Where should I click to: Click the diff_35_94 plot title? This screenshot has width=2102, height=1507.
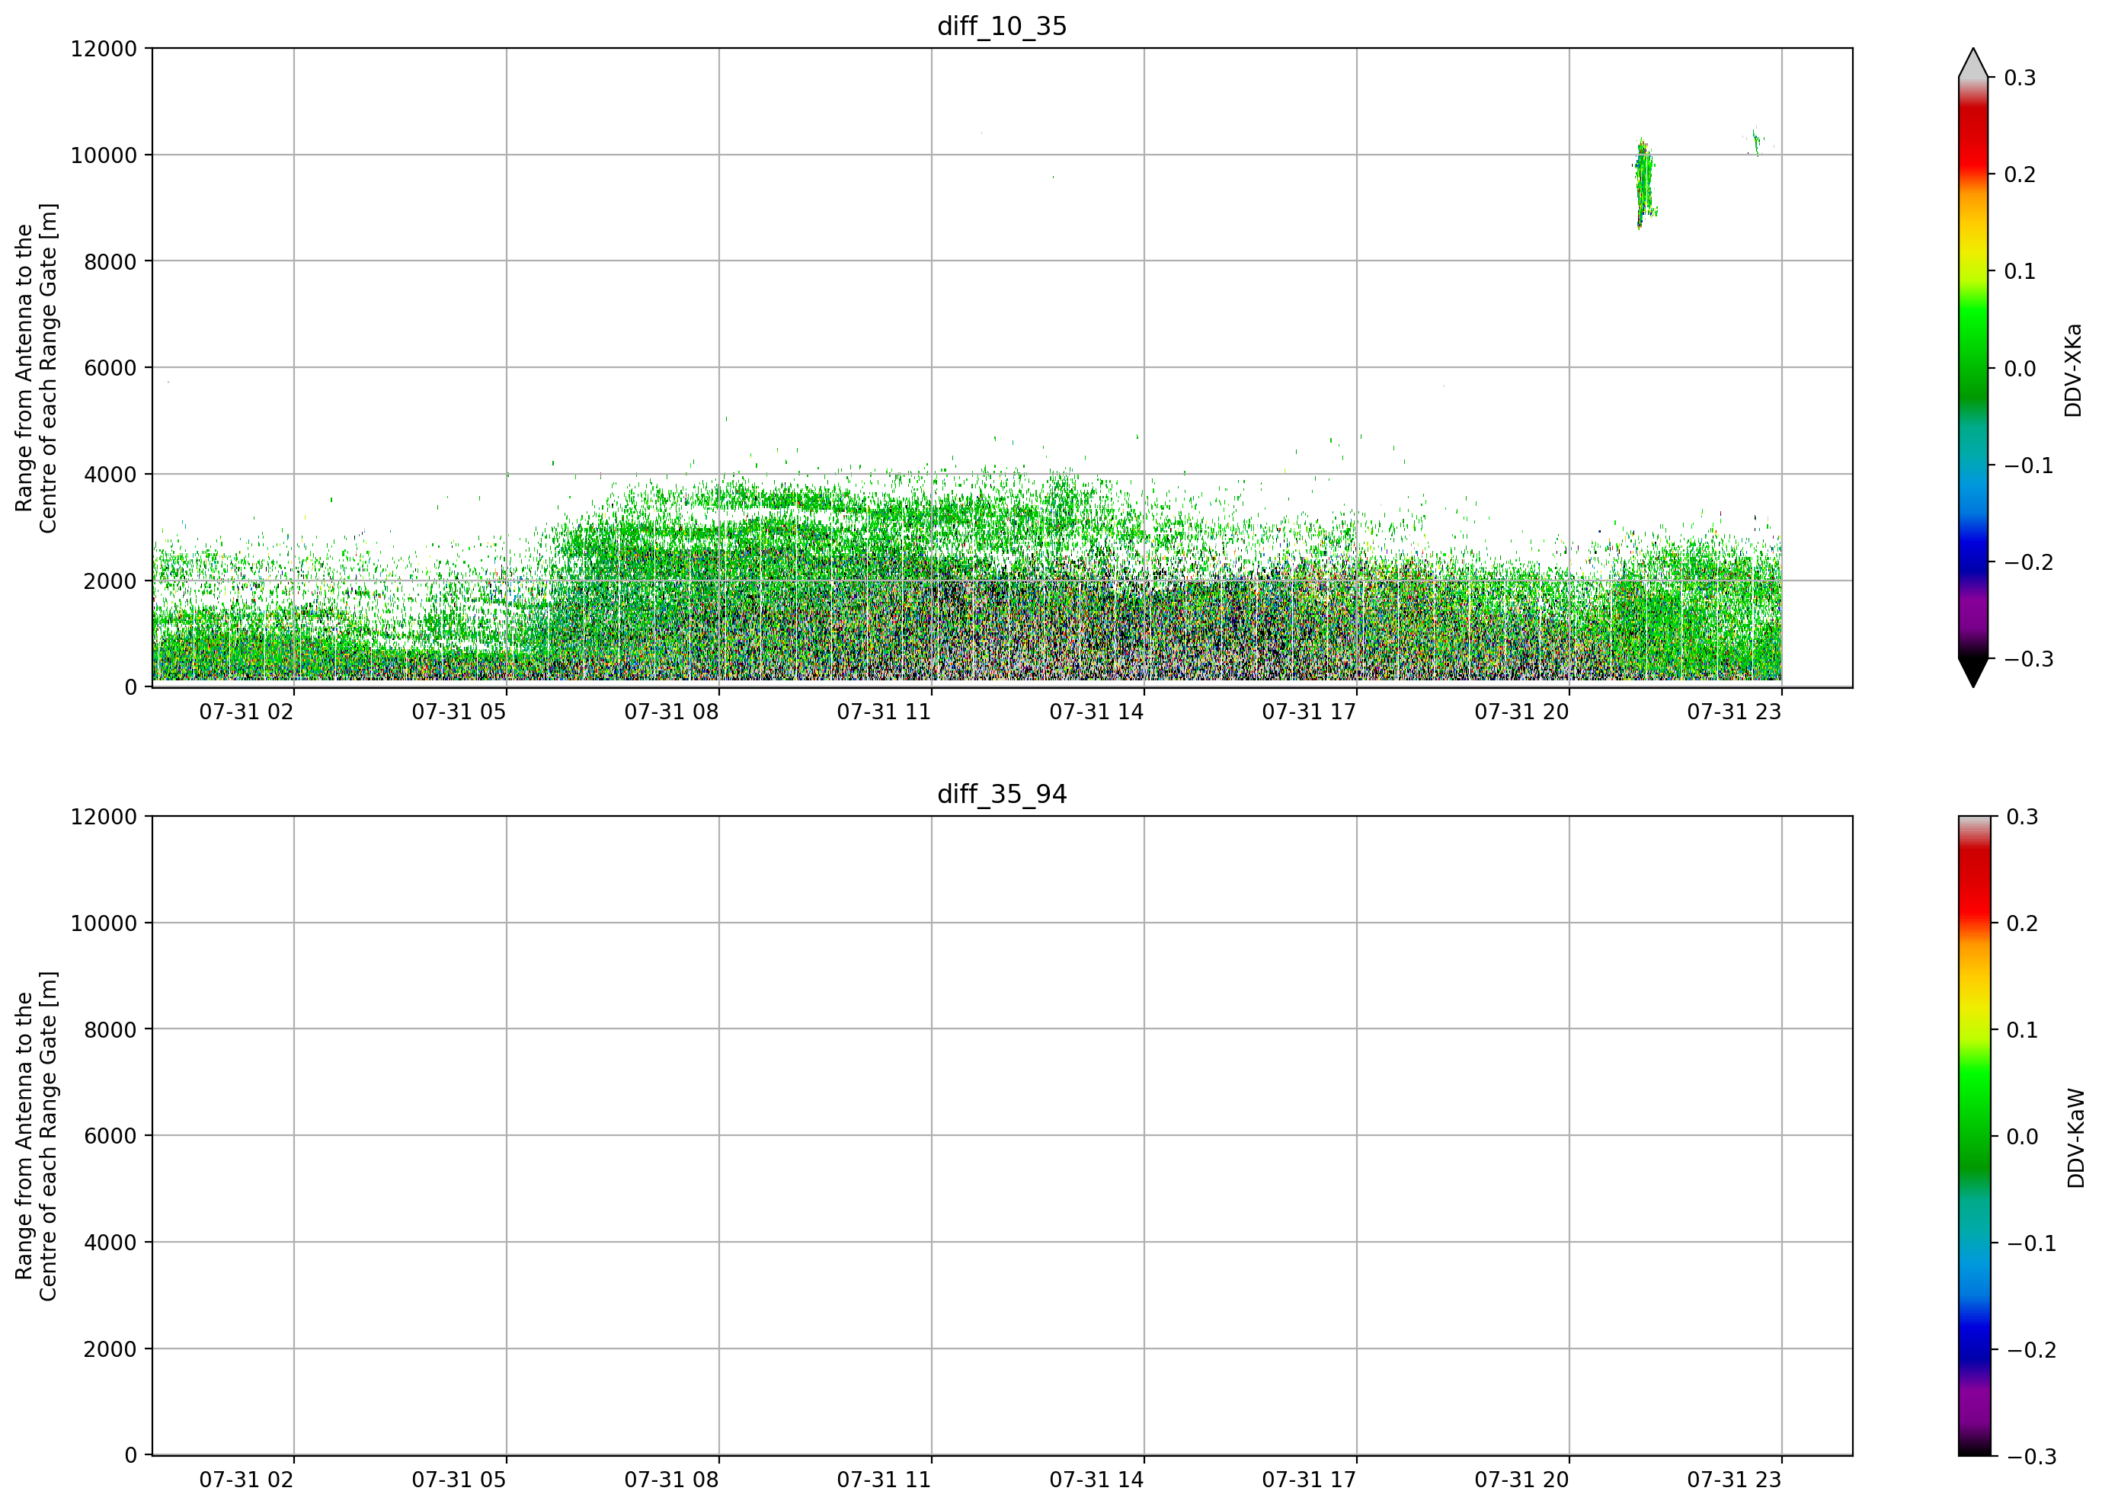1002,795
